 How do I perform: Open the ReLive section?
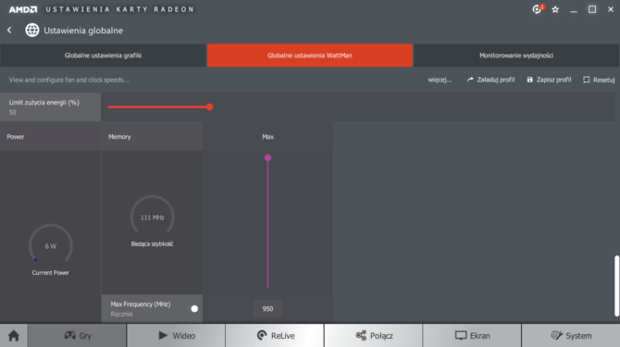coord(275,336)
